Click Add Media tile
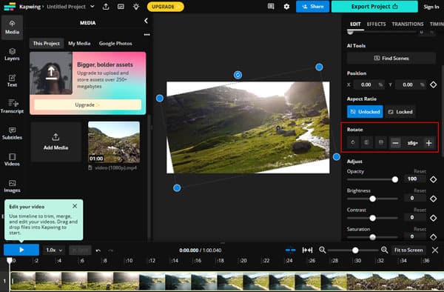The width and height of the screenshot is (444, 292). pyautogui.click(x=55, y=142)
